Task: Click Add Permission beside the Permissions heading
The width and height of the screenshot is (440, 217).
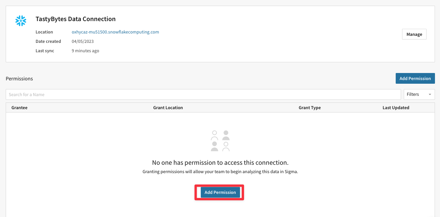Action: 415,78
